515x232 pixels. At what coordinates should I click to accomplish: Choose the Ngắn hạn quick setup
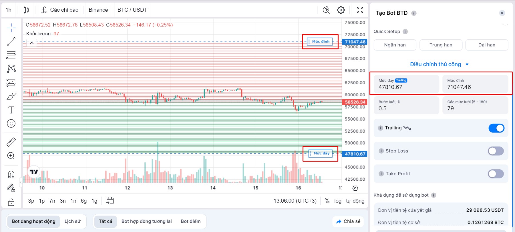click(395, 45)
